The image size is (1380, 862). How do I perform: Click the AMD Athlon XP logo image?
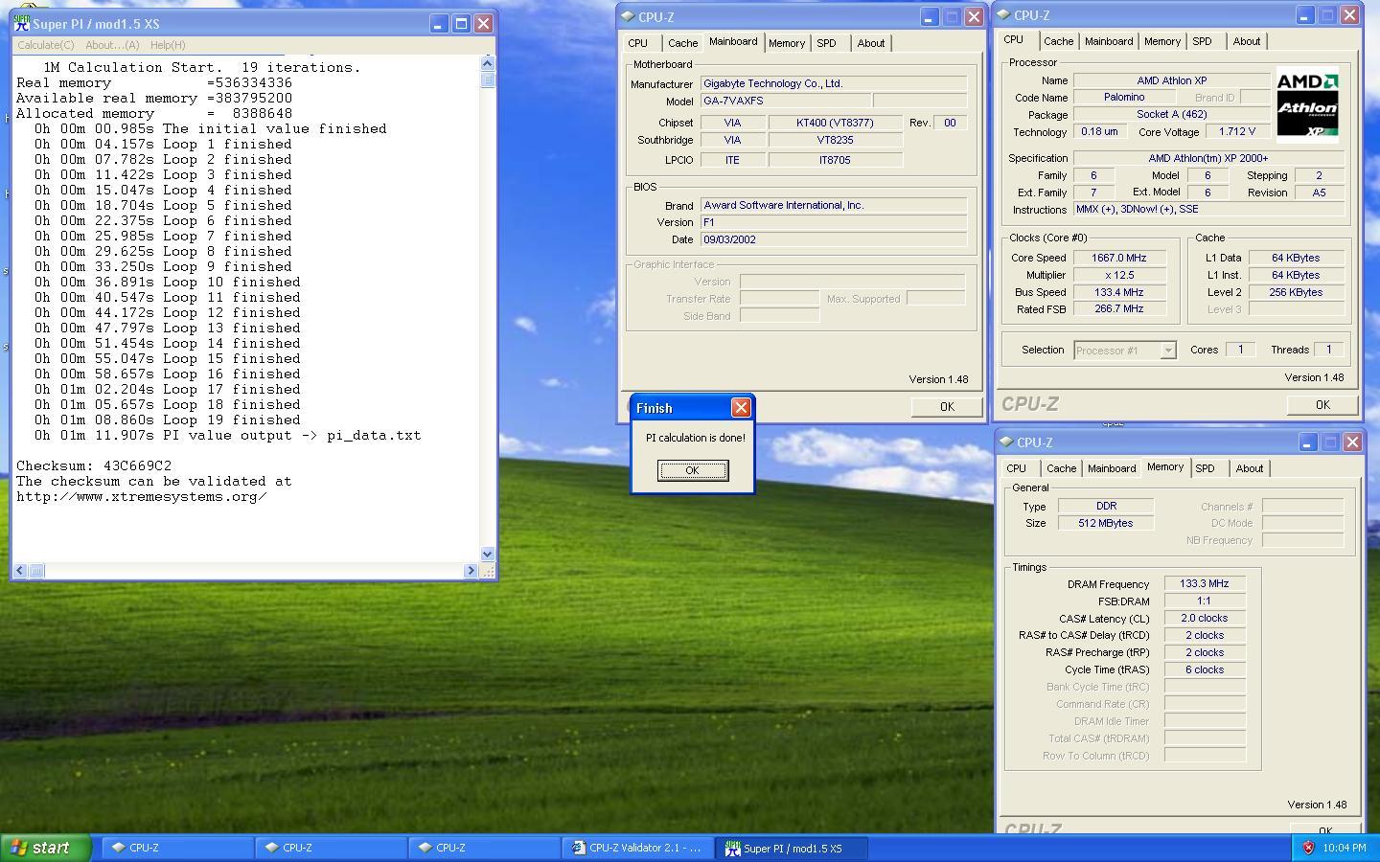point(1307,105)
